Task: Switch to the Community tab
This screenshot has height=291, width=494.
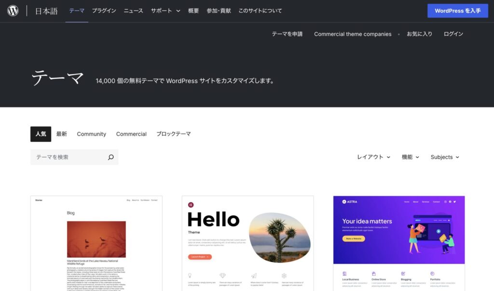Action: 91,134
